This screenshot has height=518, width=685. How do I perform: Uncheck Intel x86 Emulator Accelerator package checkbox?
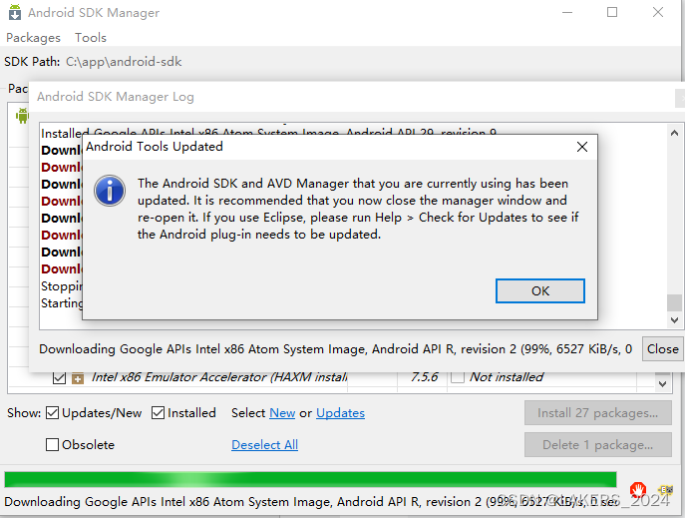[59, 377]
